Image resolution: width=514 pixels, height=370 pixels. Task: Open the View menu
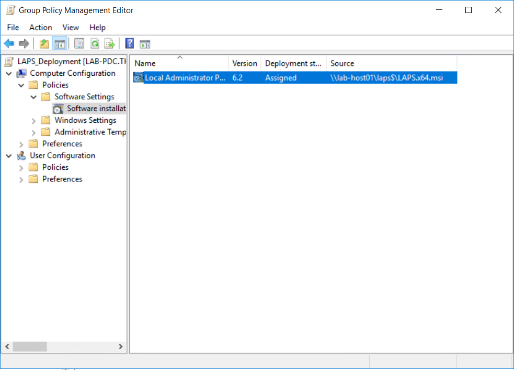click(x=71, y=28)
